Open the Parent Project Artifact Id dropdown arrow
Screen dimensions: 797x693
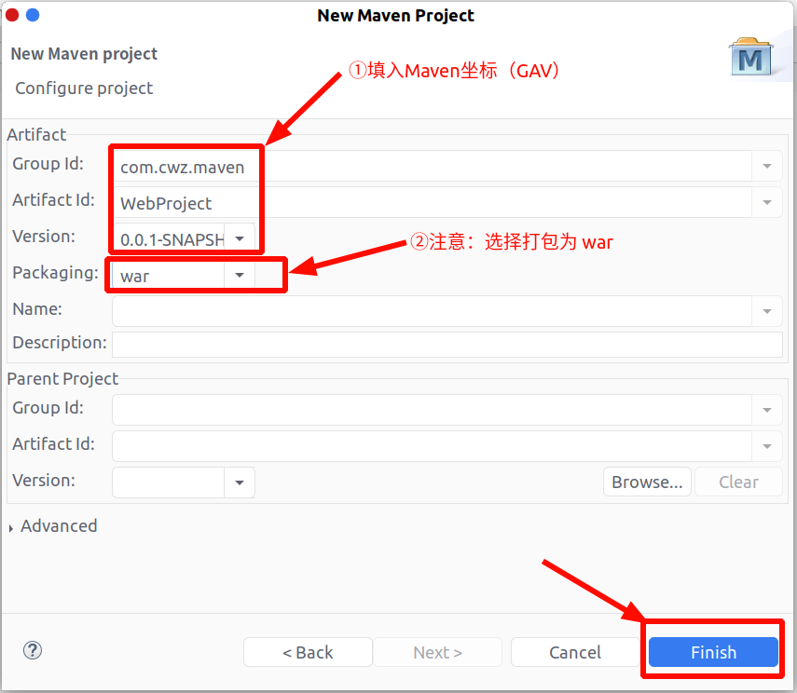point(767,446)
